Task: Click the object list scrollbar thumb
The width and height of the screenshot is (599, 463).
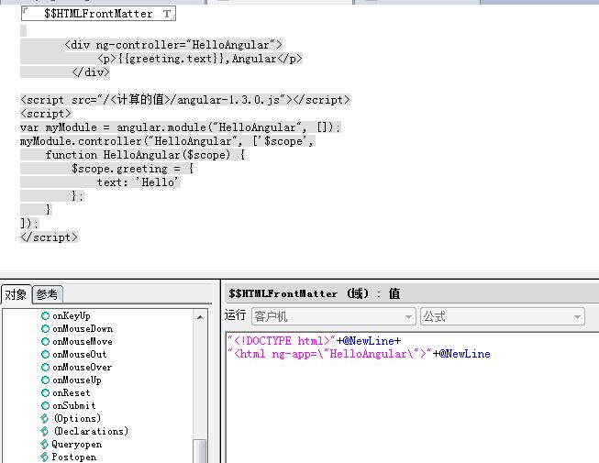Action: point(200,451)
